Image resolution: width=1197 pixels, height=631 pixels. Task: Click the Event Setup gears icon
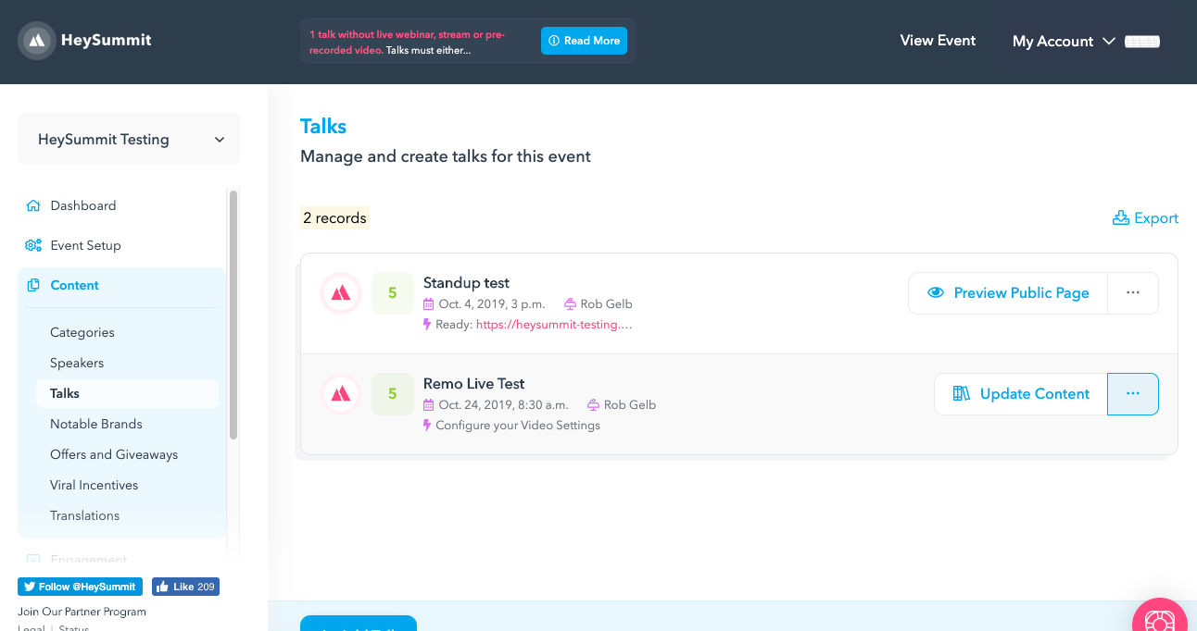pyautogui.click(x=33, y=245)
